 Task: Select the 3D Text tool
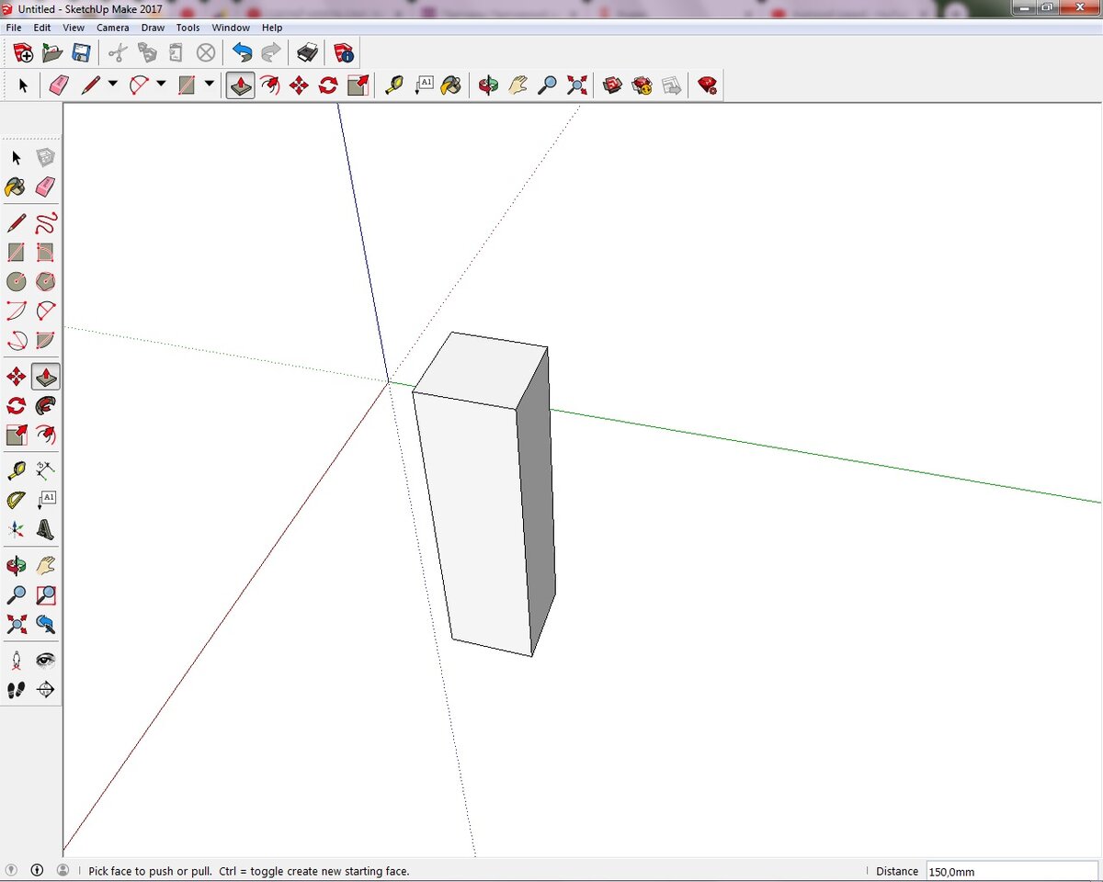pyautogui.click(x=46, y=529)
